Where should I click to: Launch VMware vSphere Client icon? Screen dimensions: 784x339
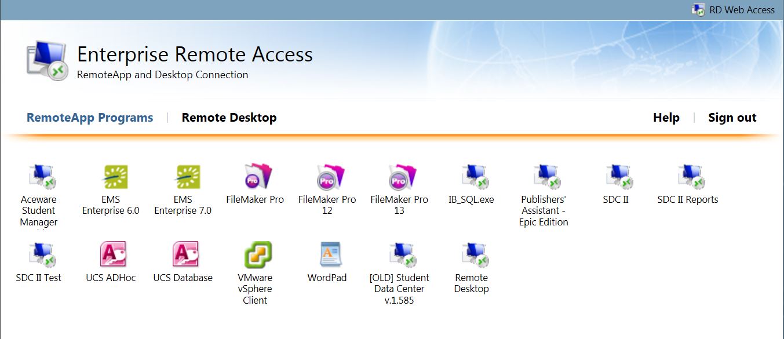(x=258, y=255)
